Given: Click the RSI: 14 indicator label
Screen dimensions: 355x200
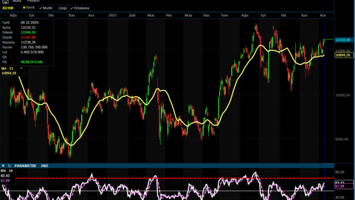Looking at the screenshot, I should pyautogui.click(x=8, y=171).
